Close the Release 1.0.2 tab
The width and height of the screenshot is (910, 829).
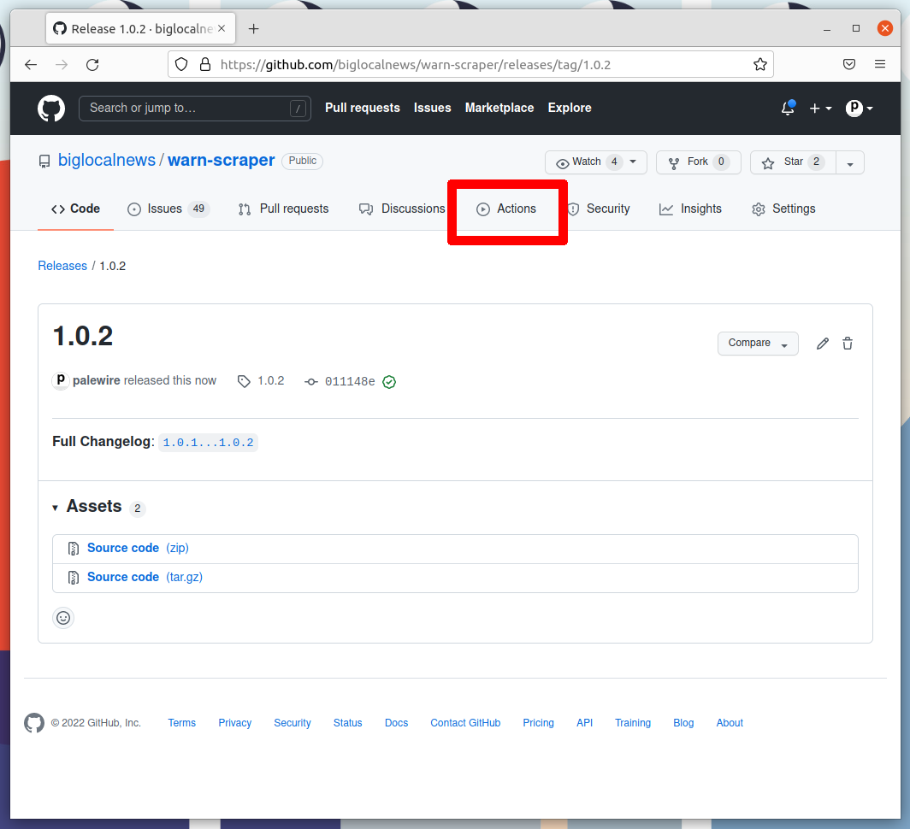(x=222, y=28)
